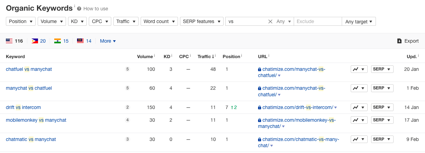Image resolution: width=425 pixels, height=153 pixels.
Task: Open SERP dropdown for chatmatic vs manychat
Action: (x=382, y=139)
